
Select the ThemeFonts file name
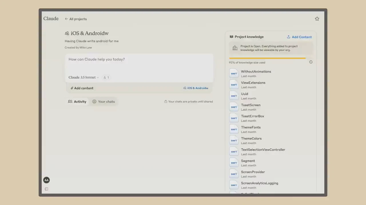coord(251,127)
